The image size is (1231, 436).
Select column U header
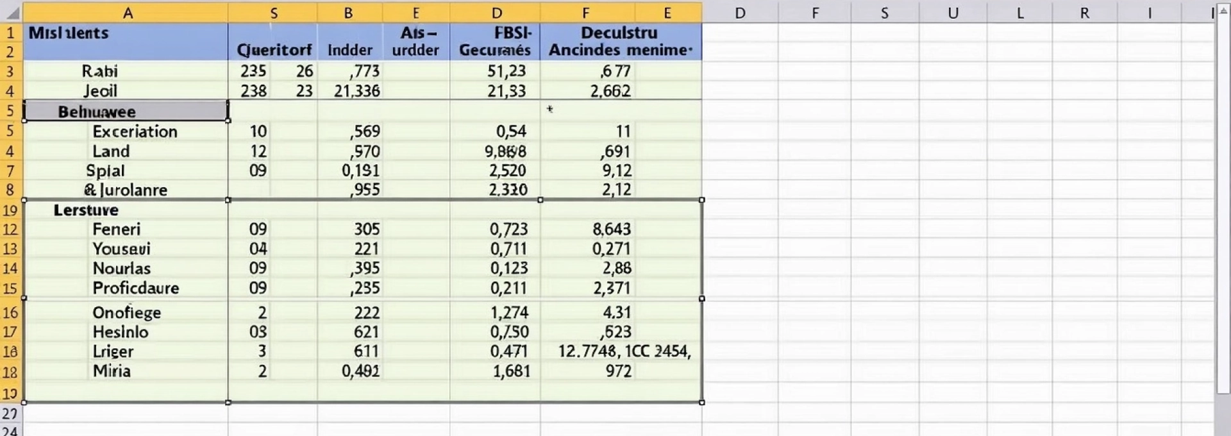point(953,13)
